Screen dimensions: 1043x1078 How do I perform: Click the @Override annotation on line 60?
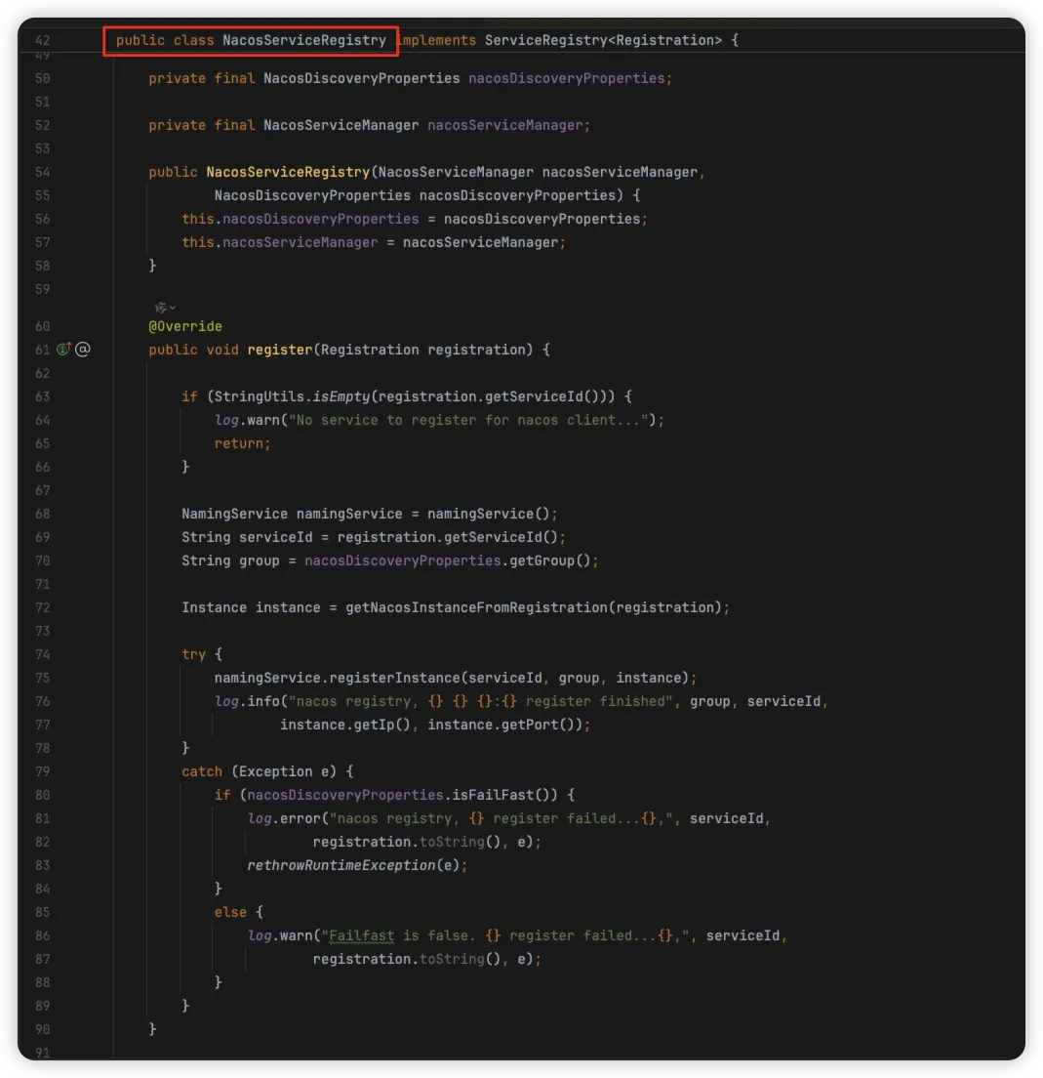point(185,326)
